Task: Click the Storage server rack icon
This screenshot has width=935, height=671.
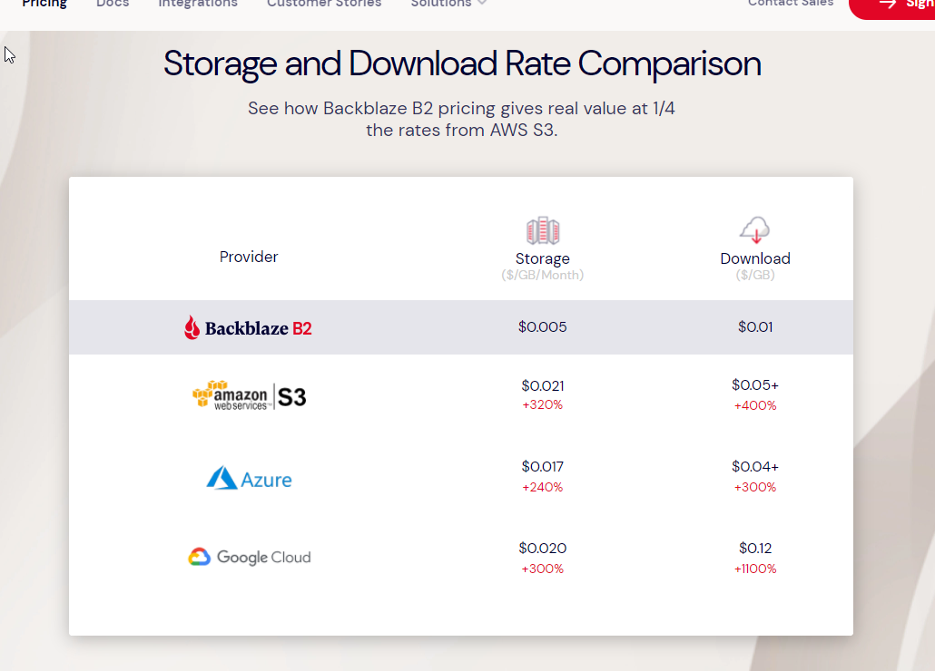Action: 543,230
